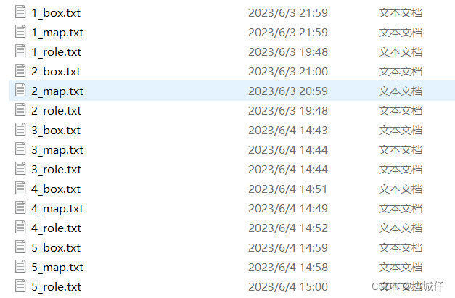455x298 pixels.
Task: Select the 4_role.txt filename
Action: [x=57, y=228]
